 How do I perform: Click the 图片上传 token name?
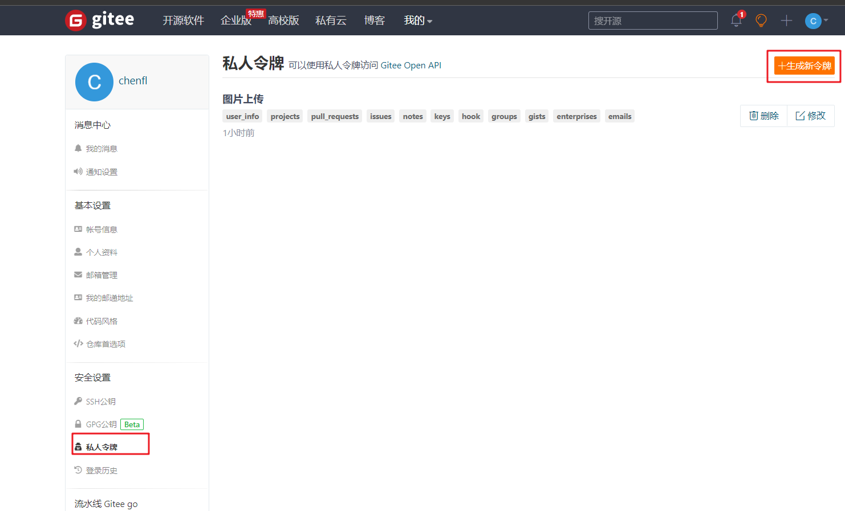tap(243, 99)
